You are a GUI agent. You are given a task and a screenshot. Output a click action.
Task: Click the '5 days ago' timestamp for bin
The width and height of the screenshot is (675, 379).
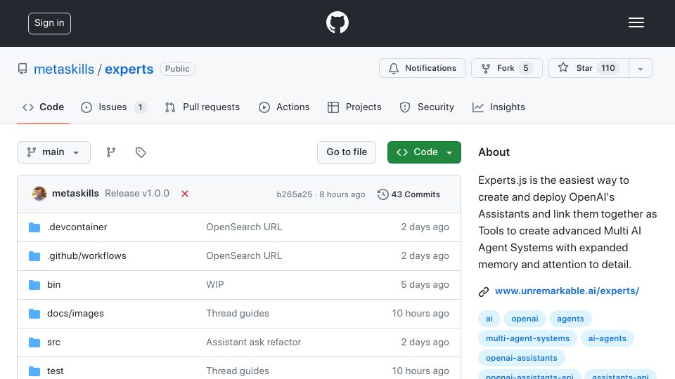(425, 284)
